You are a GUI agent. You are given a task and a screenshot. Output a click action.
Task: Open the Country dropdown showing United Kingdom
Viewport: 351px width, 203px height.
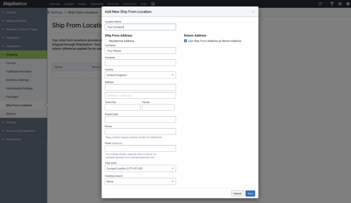(x=140, y=75)
